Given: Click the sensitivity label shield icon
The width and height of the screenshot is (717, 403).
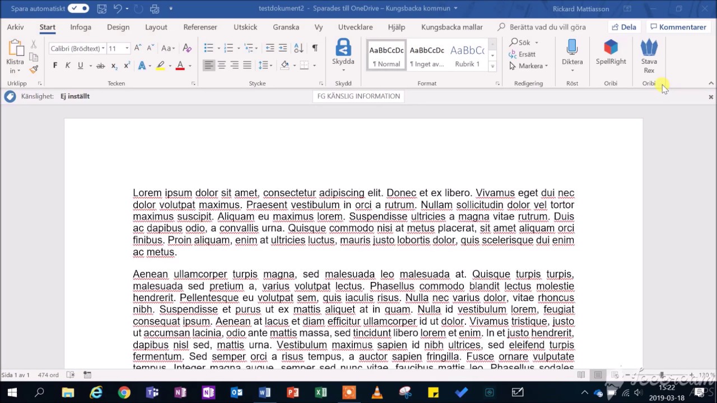Looking at the screenshot, I should click(x=10, y=96).
